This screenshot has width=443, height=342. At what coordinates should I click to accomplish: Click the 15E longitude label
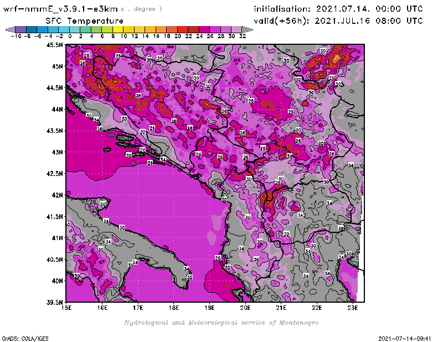[66, 308]
